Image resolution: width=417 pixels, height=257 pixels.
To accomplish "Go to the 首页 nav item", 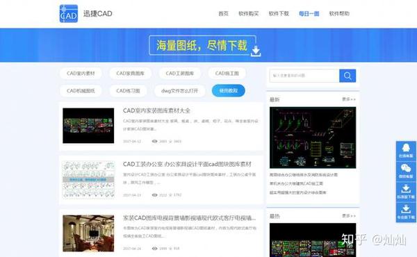I will tap(223, 14).
